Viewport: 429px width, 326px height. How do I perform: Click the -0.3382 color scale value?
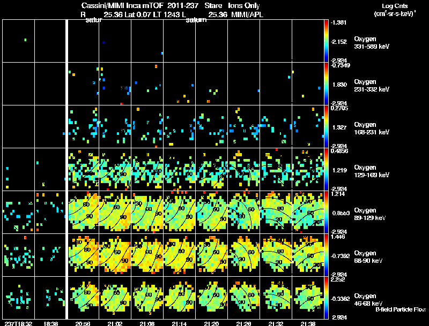pyautogui.click(x=340, y=299)
